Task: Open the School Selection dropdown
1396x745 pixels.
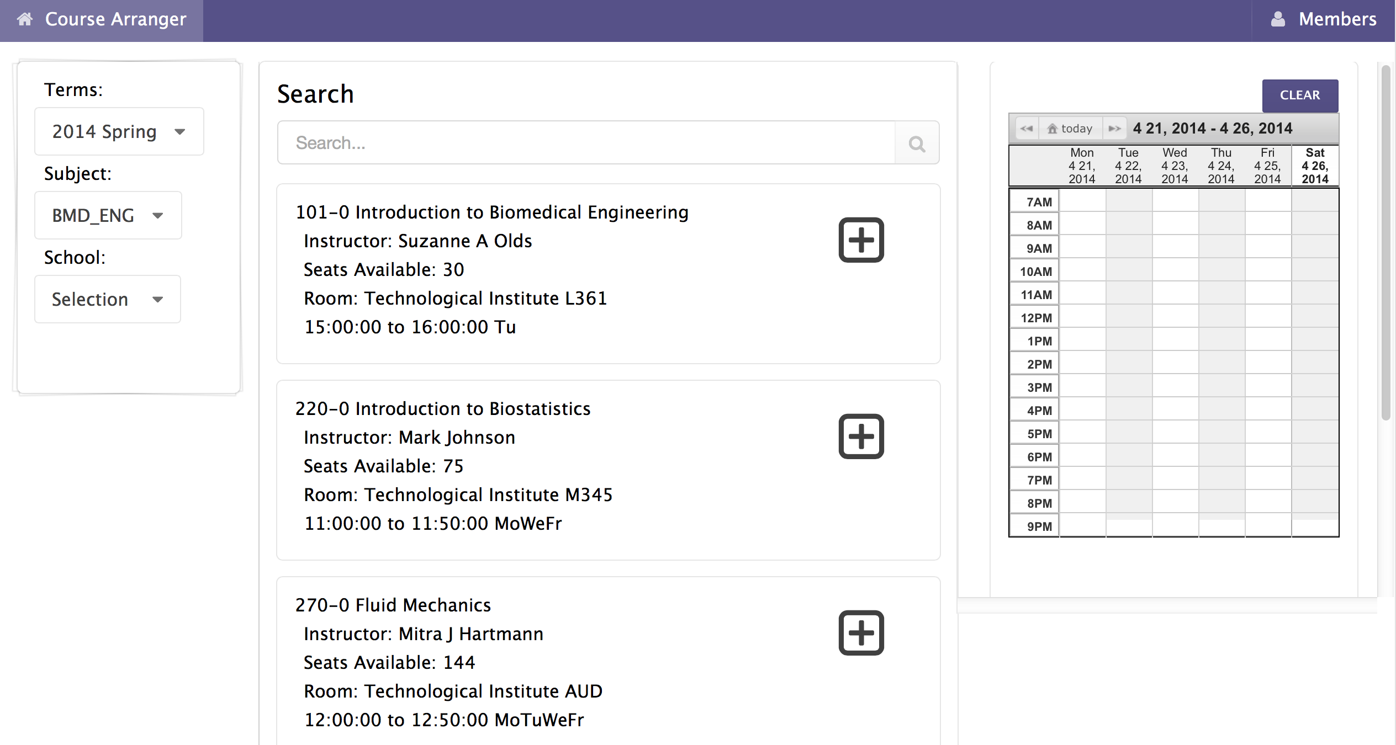Action: [108, 300]
